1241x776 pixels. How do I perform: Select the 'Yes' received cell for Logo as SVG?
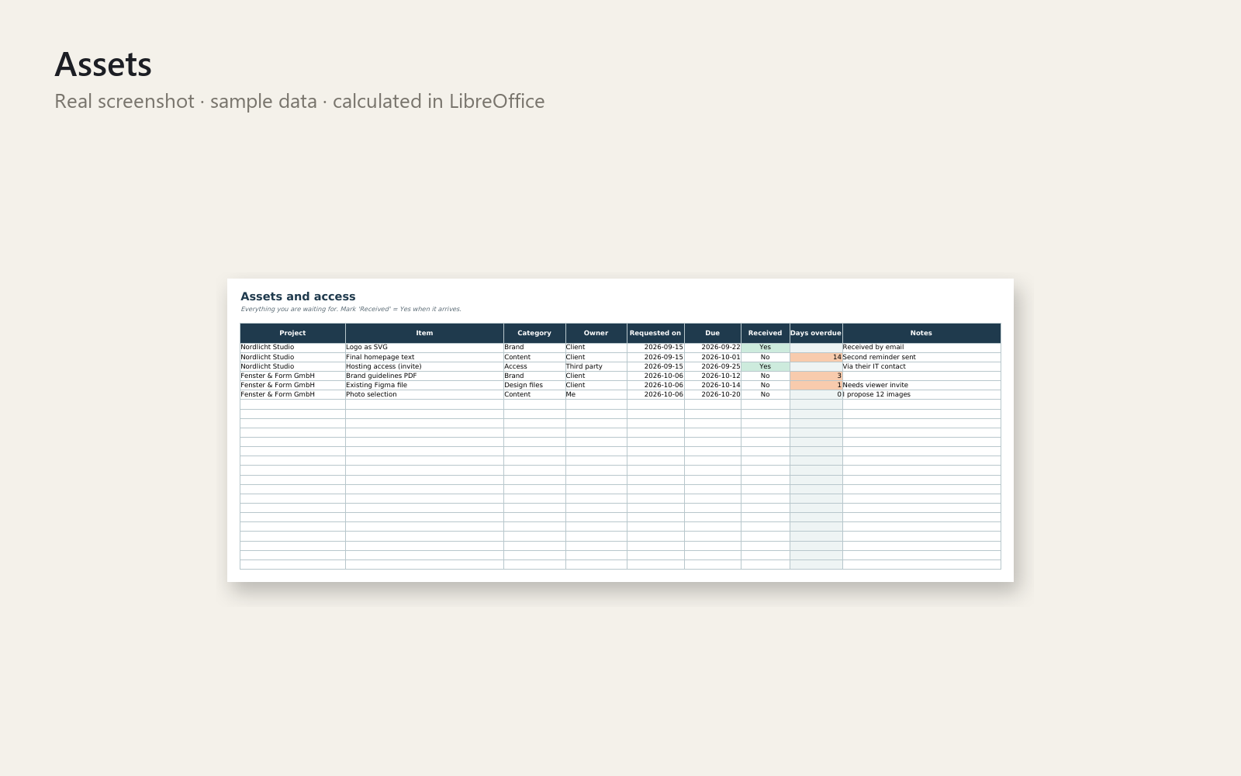766,348
